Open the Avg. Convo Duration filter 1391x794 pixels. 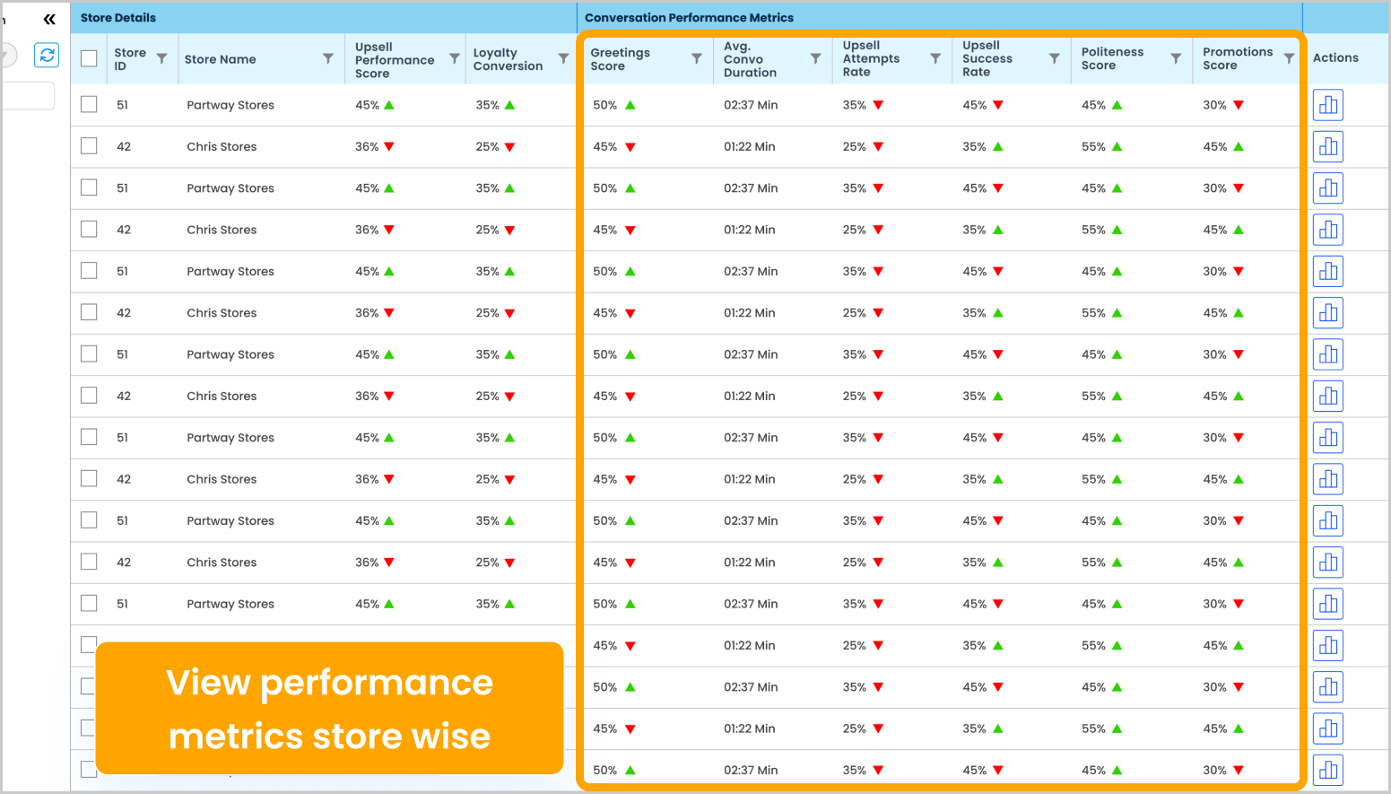pyautogui.click(x=815, y=58)
